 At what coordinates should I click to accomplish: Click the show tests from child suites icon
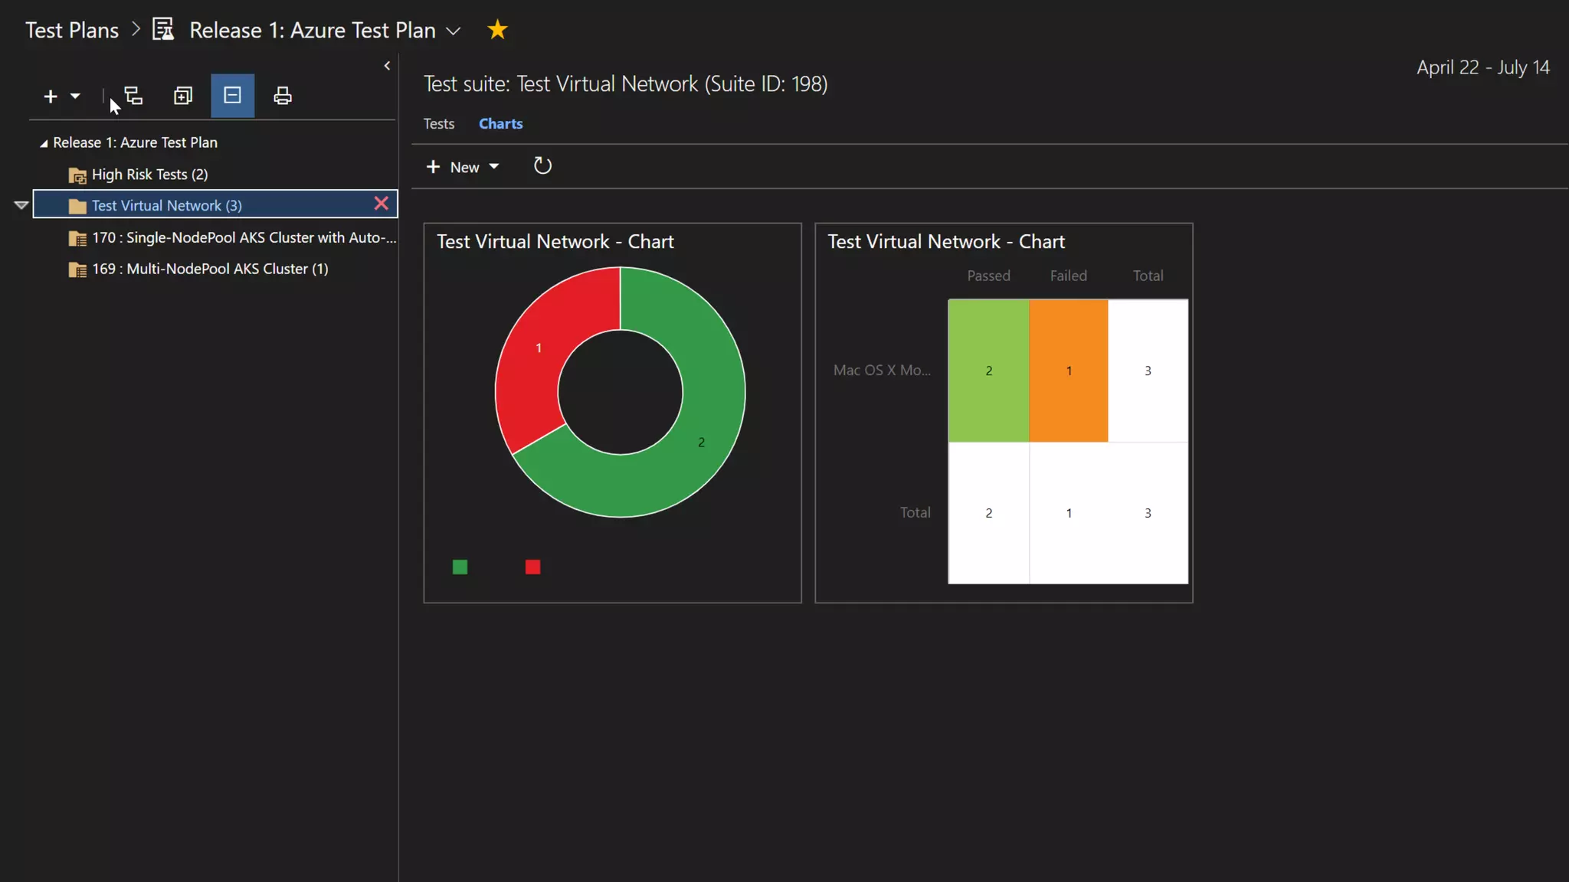134,96
